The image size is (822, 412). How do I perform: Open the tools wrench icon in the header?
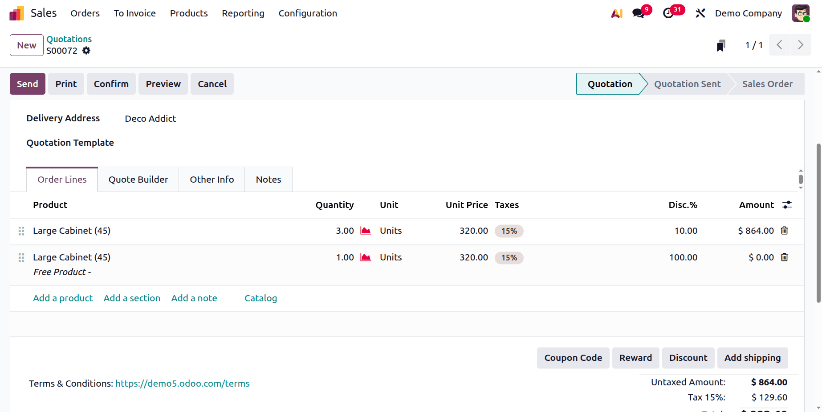[700, 13]
